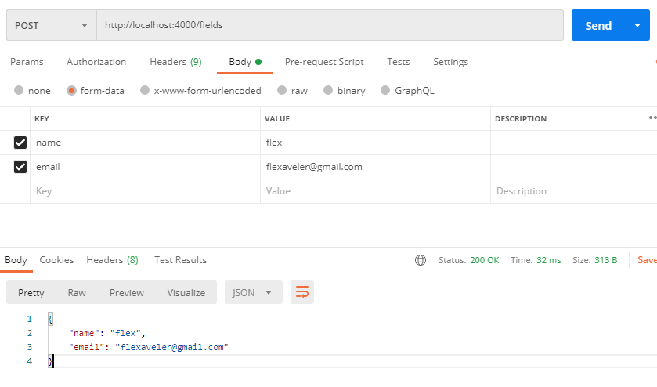Select the binary body type radio
The height and width of the screenshot is (387, 657).
328,90
